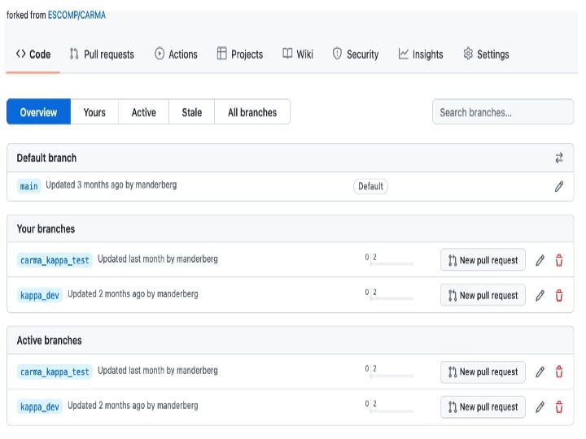The width and height of the screenshot is (586, 439).
Task: Click the Search branches input field
Action: coord(502,112)
